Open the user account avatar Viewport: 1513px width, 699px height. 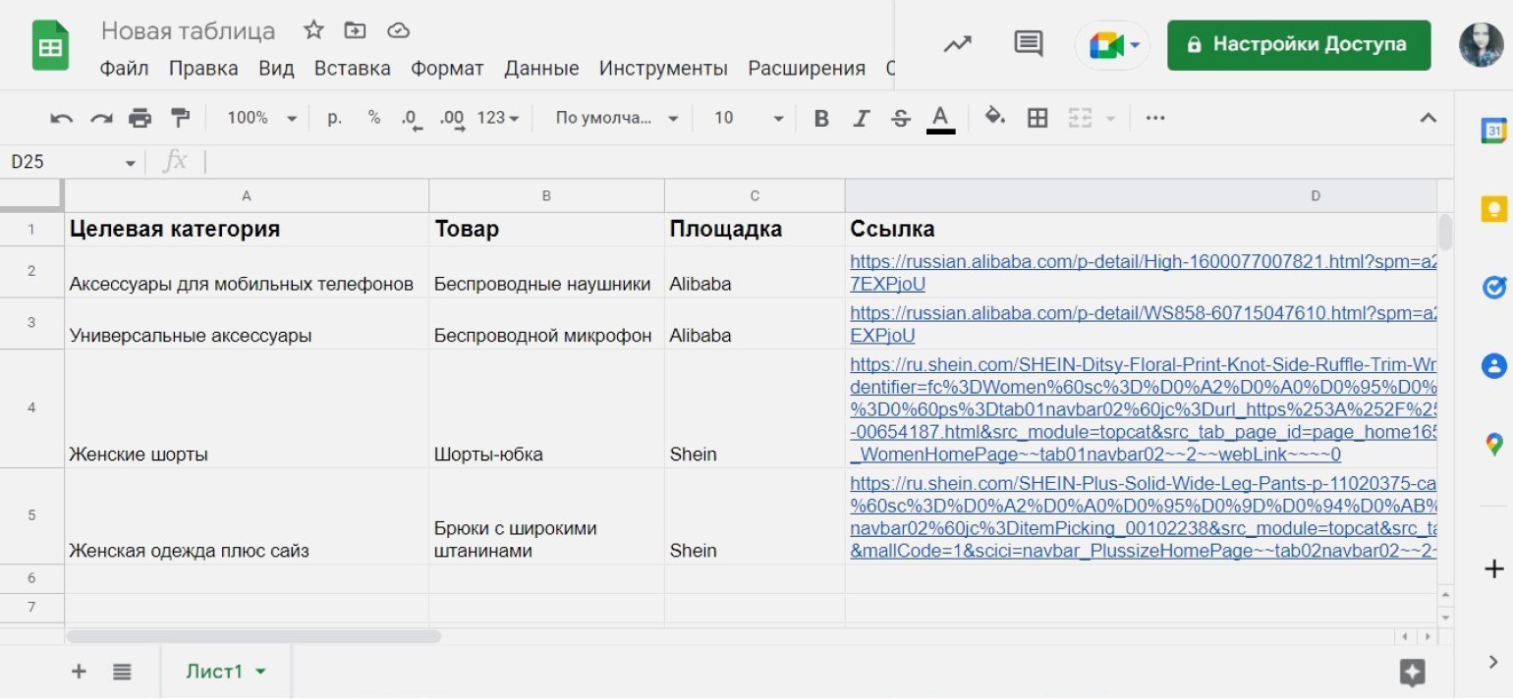tap(1481, 45)
